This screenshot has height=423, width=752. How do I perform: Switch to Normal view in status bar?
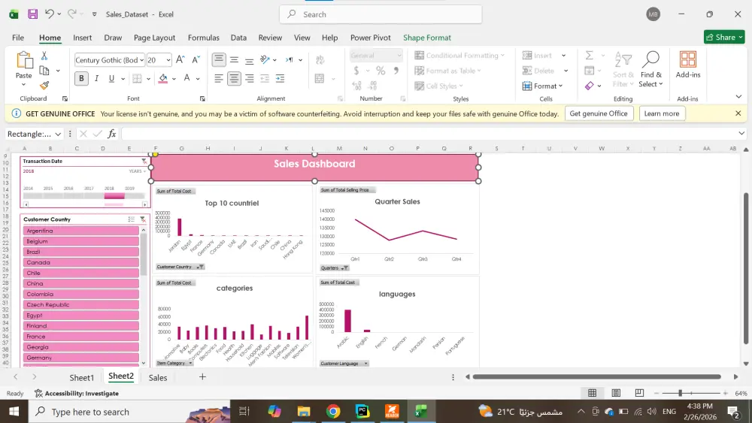(593, 393)
